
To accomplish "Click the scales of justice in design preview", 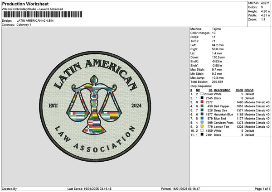I will click(x=94, y=105).
